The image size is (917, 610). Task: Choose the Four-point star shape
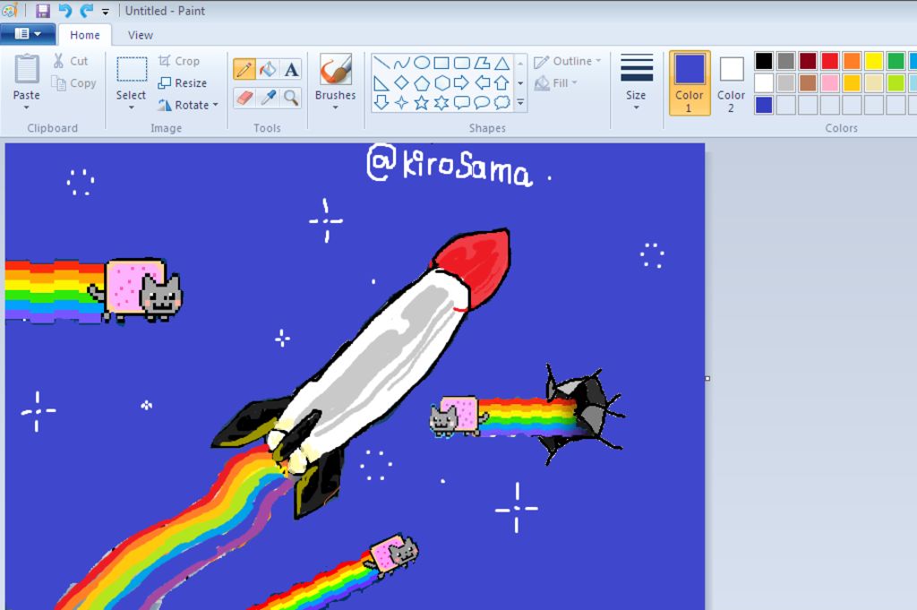click(402, 103)
